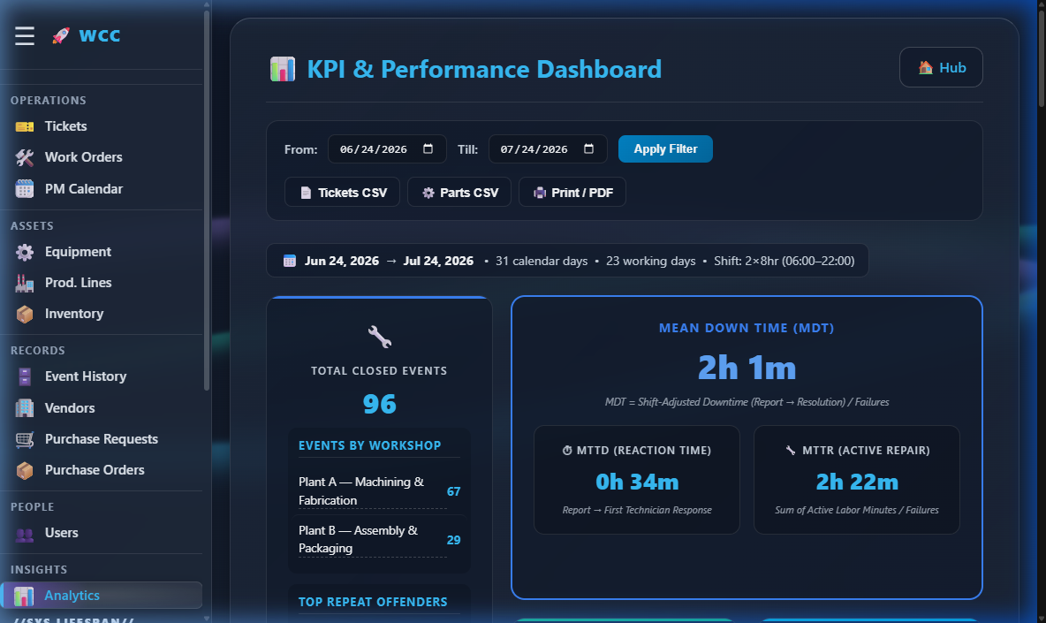Click the Plant A count 67
This screenshot has height=623, width=1046.
coord(453,491)
